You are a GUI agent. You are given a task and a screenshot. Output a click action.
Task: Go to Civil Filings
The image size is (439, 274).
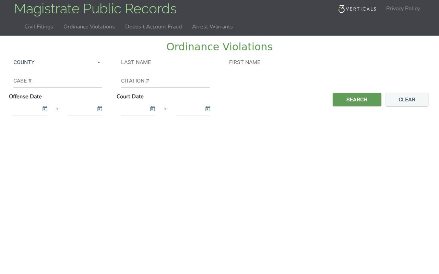tap(39, 27)
